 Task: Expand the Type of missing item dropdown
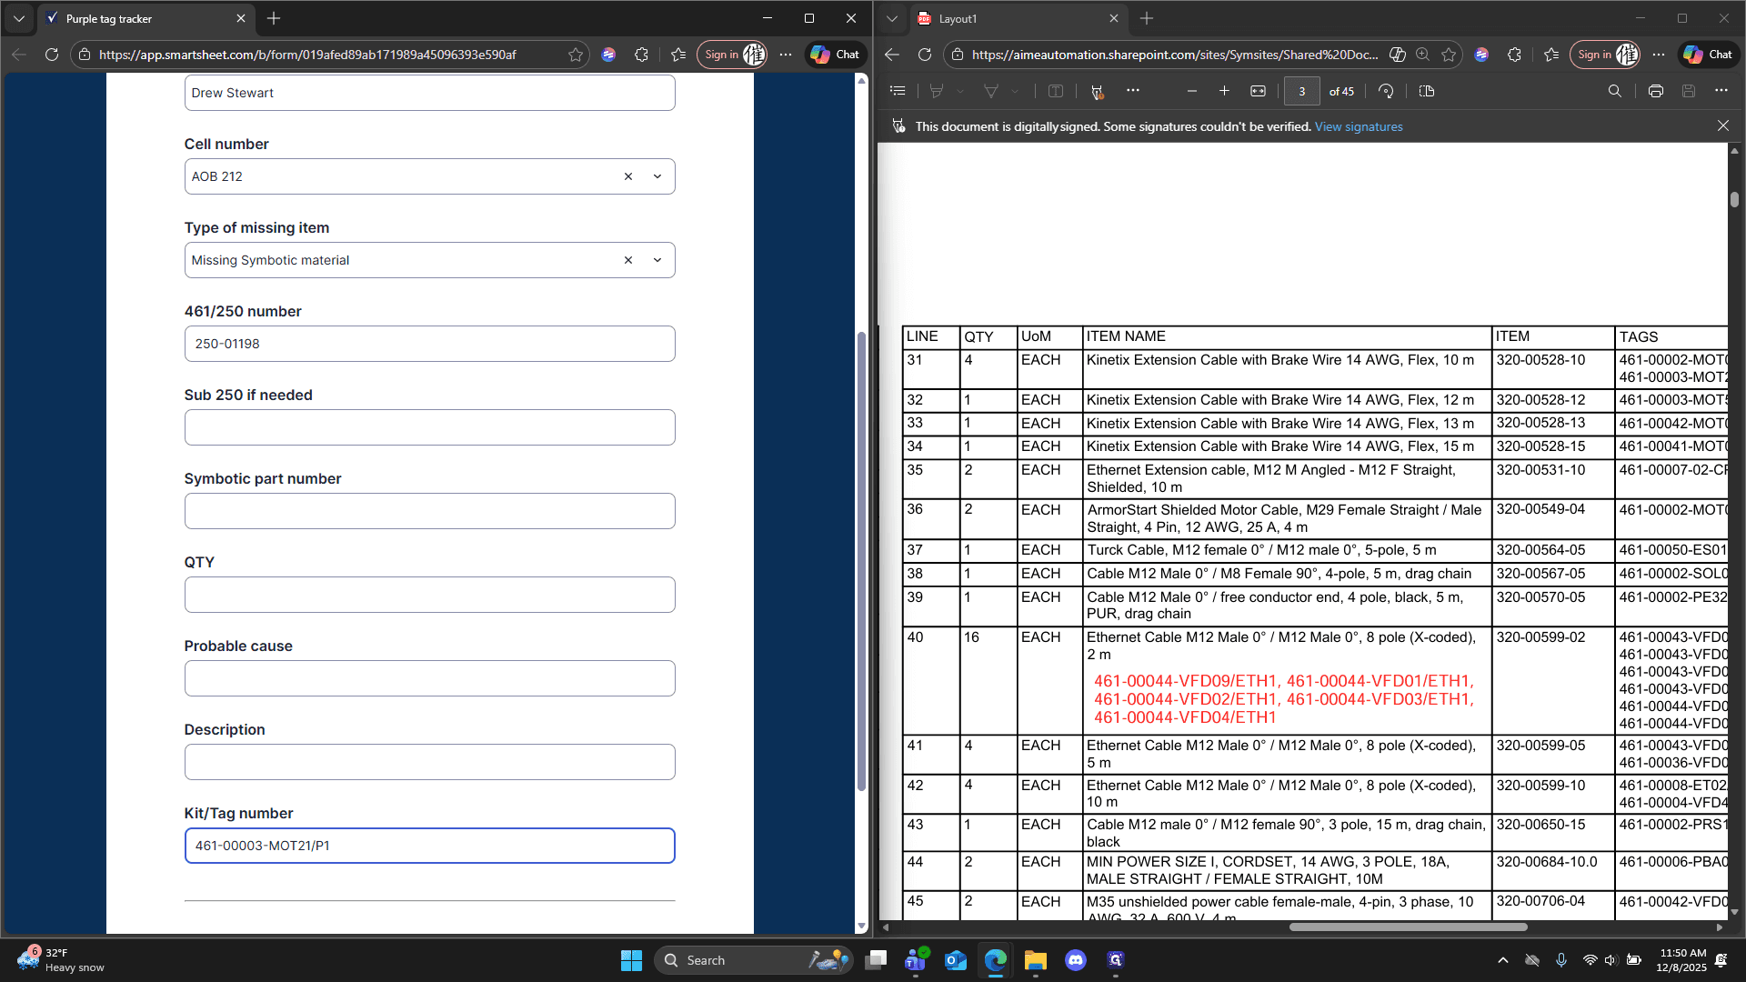tap(657, 260)
